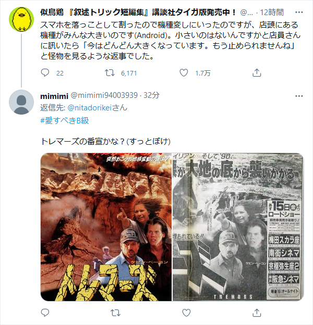Reply to mimimi's Tremors tweet

[45, 312]
